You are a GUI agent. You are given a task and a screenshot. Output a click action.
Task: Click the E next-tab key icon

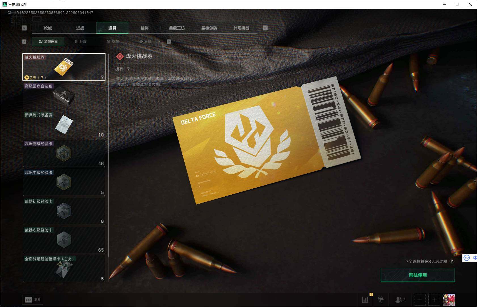click(x=265, y=28)
